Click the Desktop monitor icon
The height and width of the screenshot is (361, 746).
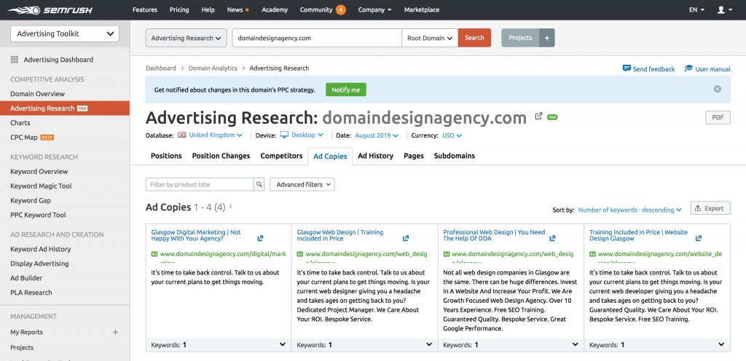click(x=284, y=135)
